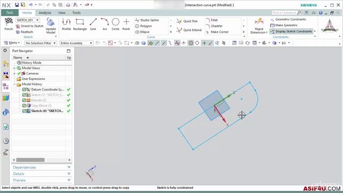Open the Entire Assembly scope dropdown
This screenshot has height=193, width=343.
coord(76,43)
